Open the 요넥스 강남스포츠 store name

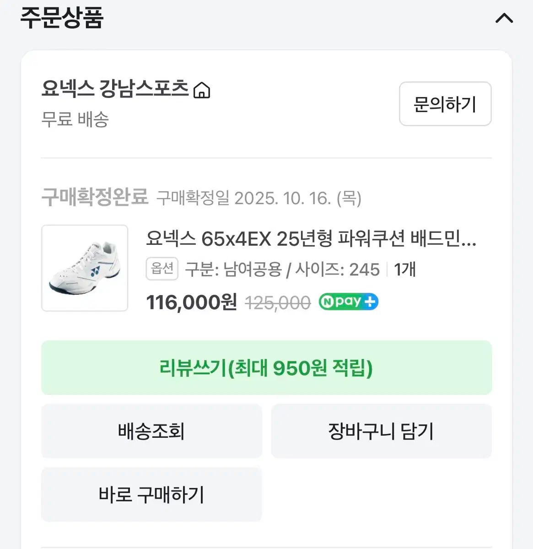[x=115, y=88]
